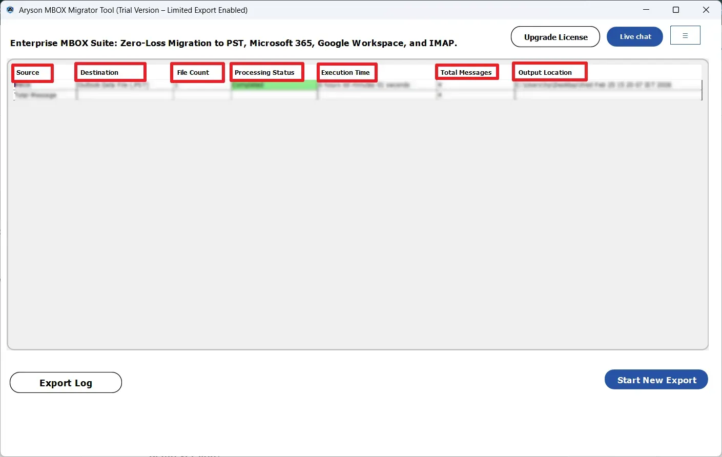The image size is (722, 457).
Task: Click the Export Log button
Action: [66, 383]
